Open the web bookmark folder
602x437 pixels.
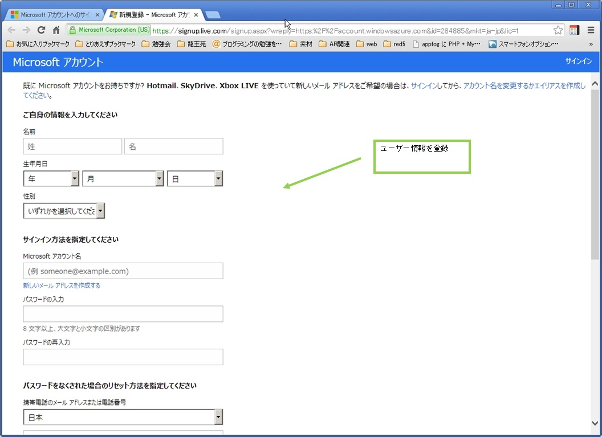[x=367, y=44]
